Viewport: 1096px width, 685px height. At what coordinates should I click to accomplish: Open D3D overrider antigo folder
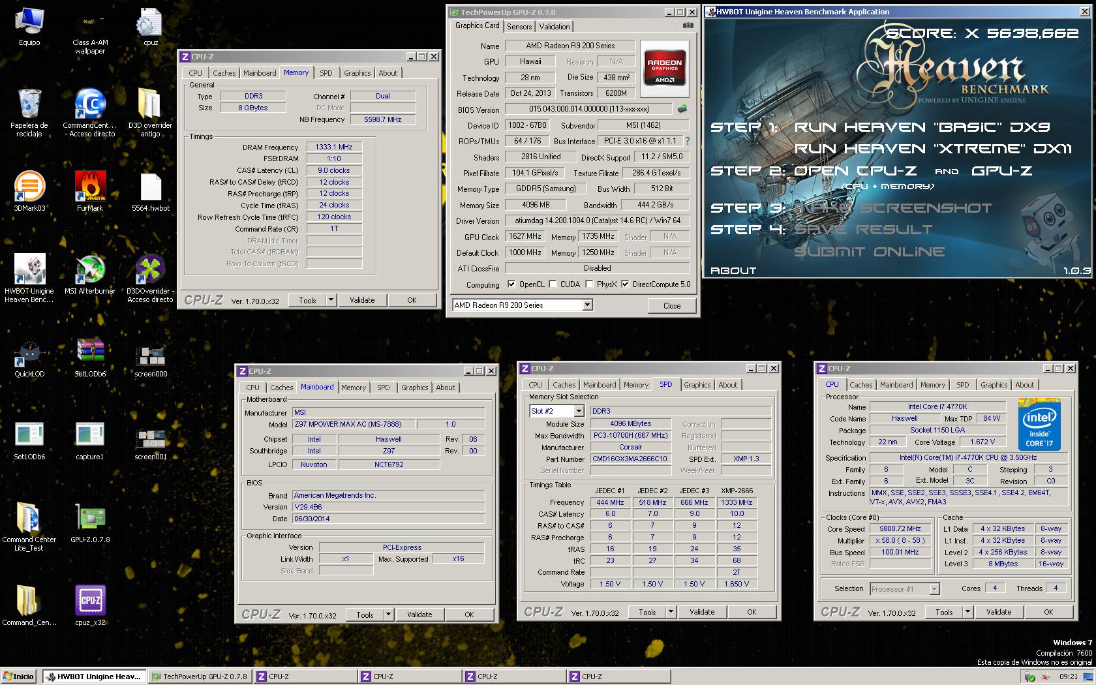(x=151, y=113)
